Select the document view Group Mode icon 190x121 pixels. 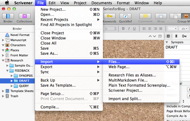pos(175,16)
